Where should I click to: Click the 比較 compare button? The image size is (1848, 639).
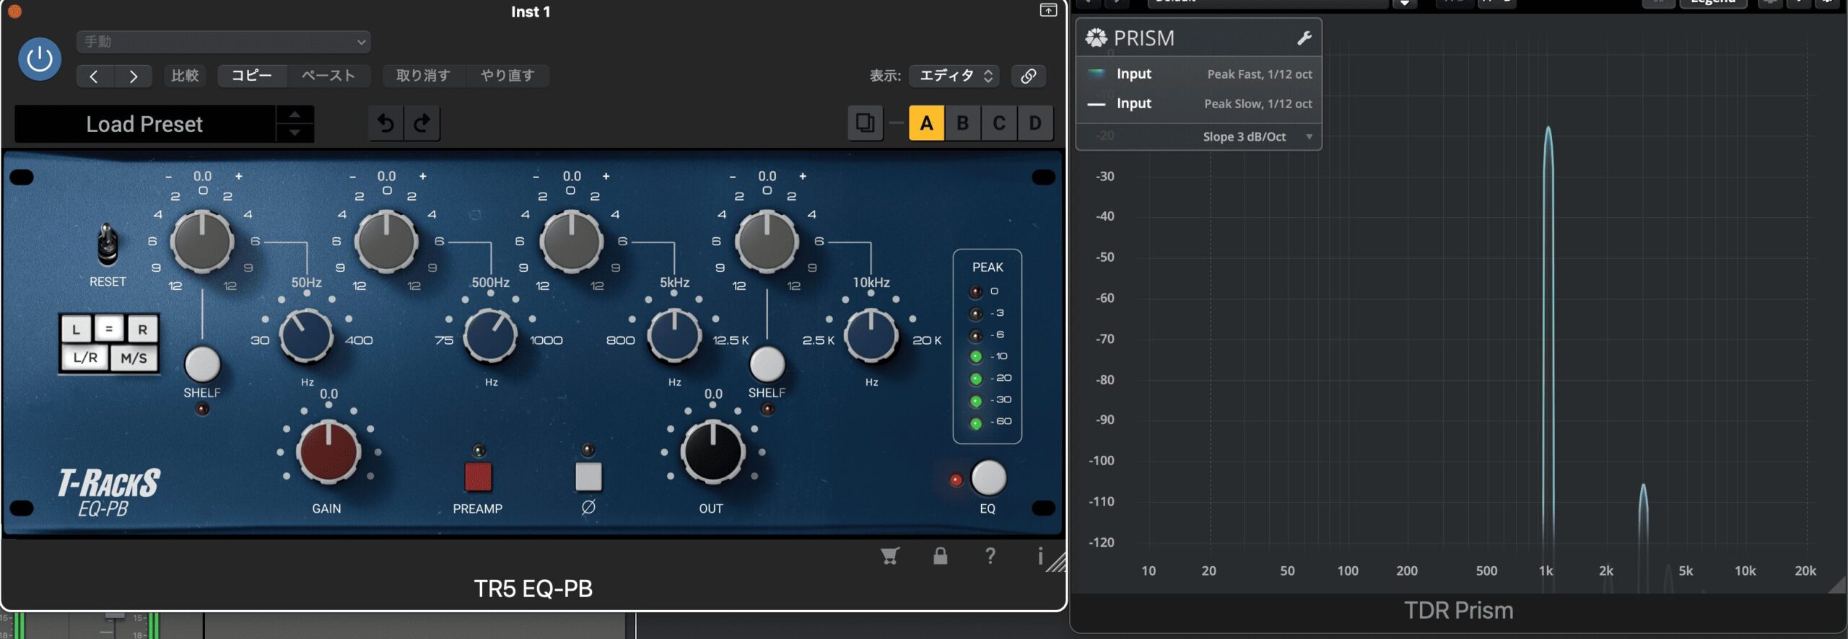point(185,76)
